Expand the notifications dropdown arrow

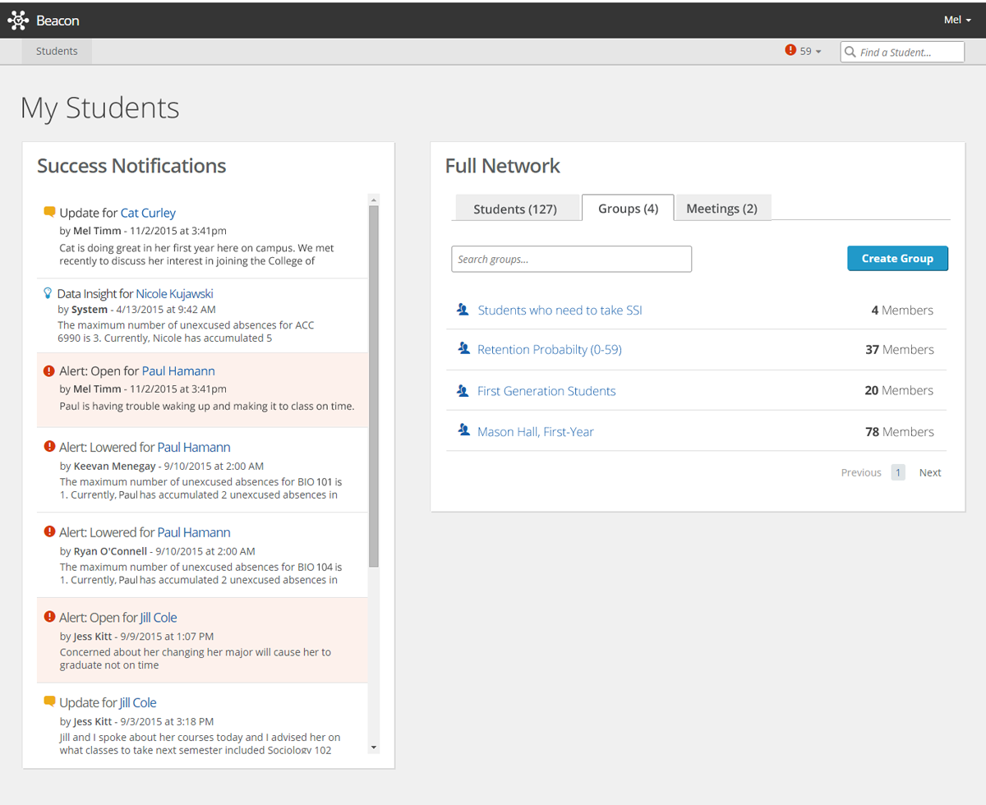click(817, 51)
